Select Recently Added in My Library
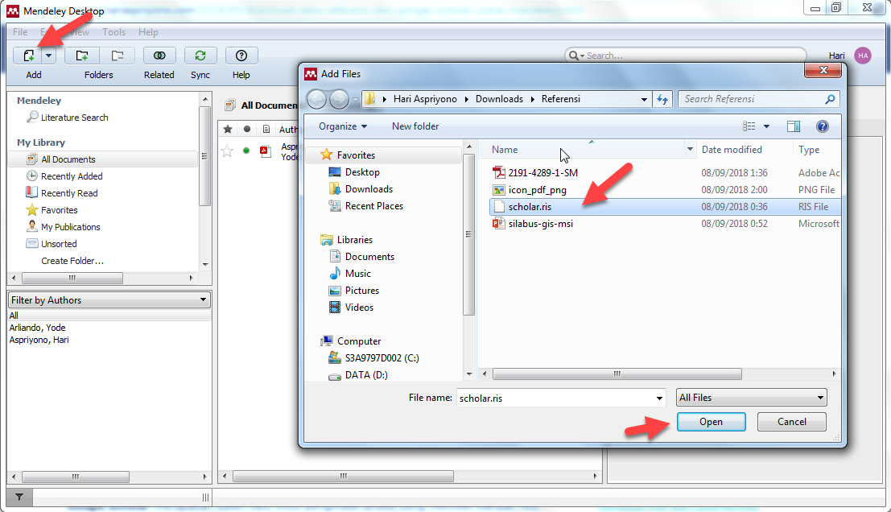 click(x=72, y=176)
